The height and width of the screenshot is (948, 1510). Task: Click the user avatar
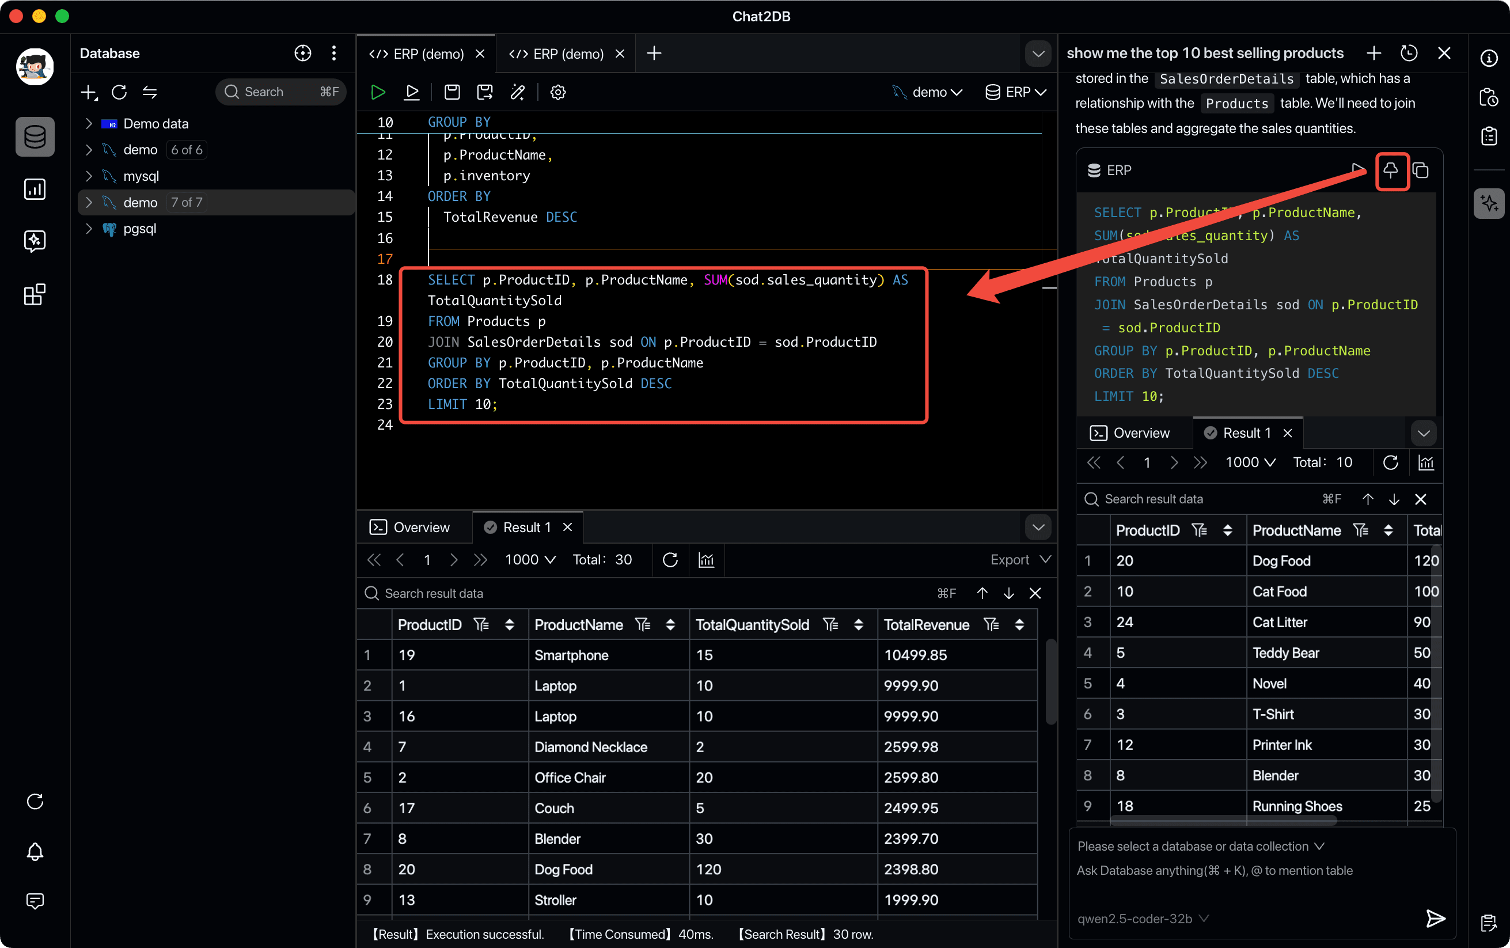click(35, 67)
